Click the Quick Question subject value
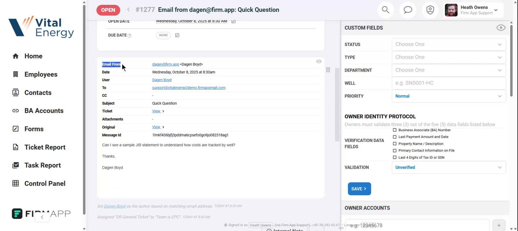The height and width of the screenshot is (231, 518). (x=164, y=103)
